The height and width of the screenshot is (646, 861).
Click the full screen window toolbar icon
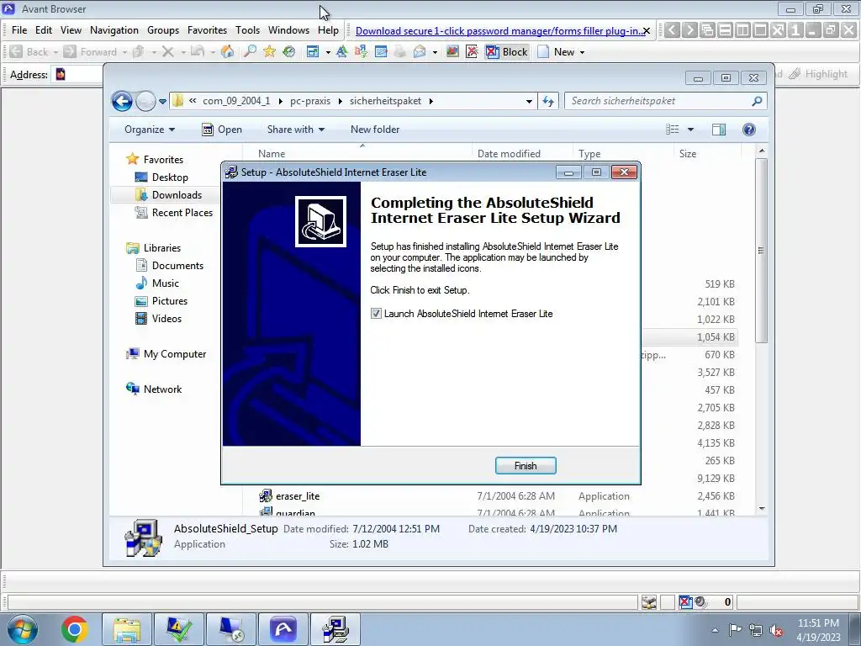click(x=313, y=51)
